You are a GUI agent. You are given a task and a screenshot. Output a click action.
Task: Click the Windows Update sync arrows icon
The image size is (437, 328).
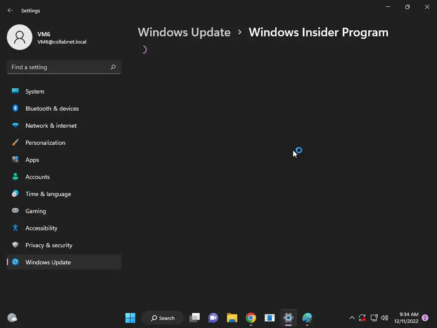point(15,262)
